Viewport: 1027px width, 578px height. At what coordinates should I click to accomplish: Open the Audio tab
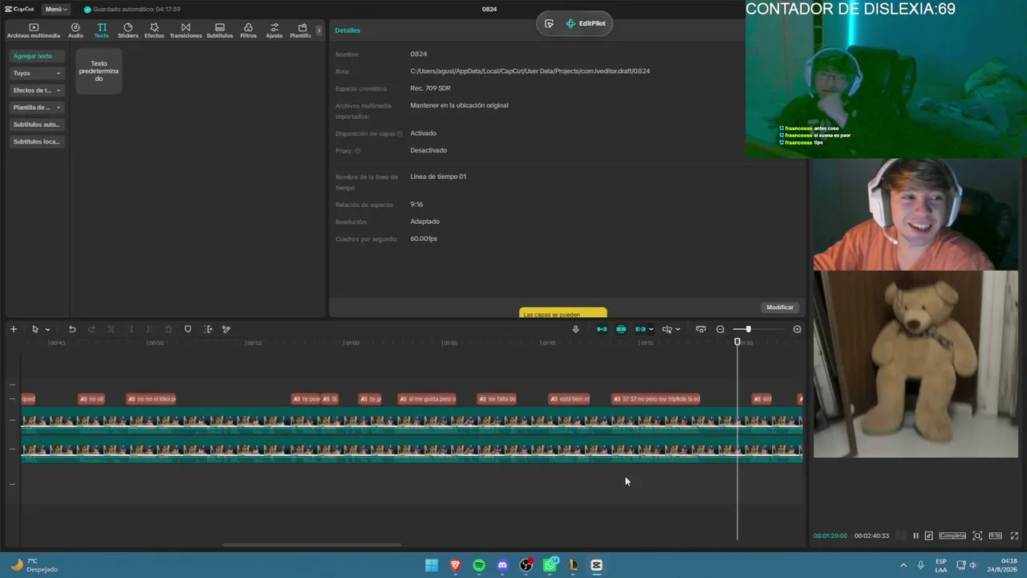coord(75,31)
